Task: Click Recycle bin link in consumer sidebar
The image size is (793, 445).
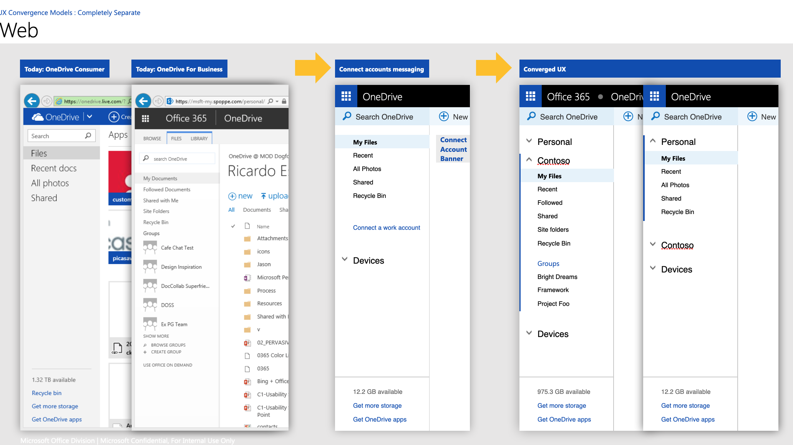Action: [46, 393]
